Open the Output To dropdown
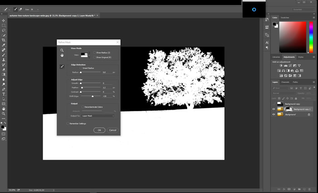The image size is (318, 193). tap(98, 116)
